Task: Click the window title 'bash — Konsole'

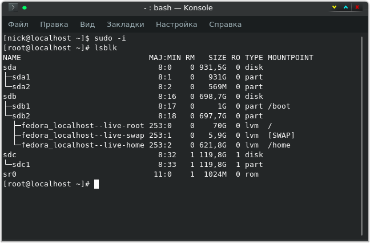Action: [x=183, y=8]
